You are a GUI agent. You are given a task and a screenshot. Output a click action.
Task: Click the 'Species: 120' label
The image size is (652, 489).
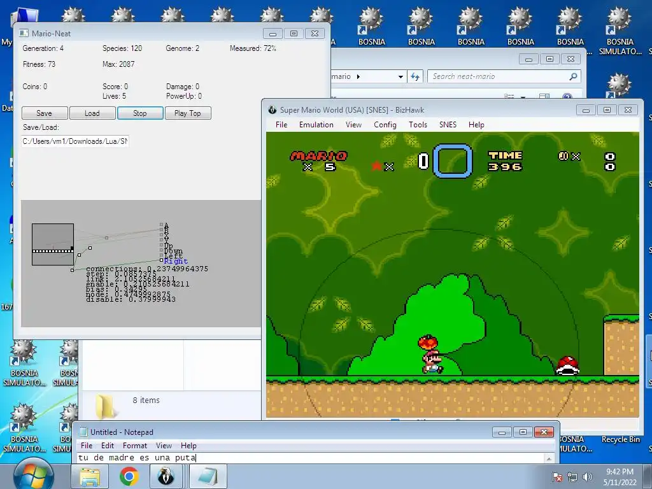coord(122,48)
